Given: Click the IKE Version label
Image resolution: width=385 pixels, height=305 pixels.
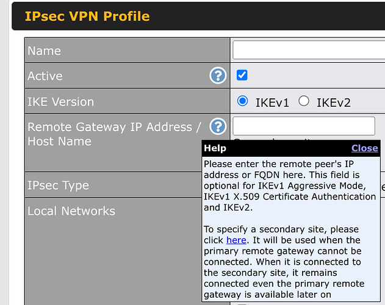Looking at the screenshot, I should coord(61,102).
